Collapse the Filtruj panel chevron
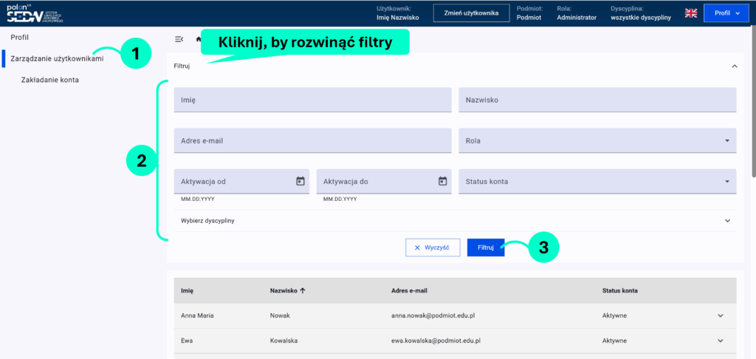This screenshot has width=756, height=359. 734,66
